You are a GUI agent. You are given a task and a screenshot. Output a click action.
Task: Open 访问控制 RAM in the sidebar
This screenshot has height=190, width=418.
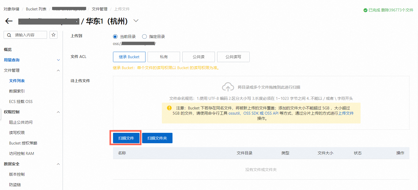pyautogui.click(x=22, y=154)
